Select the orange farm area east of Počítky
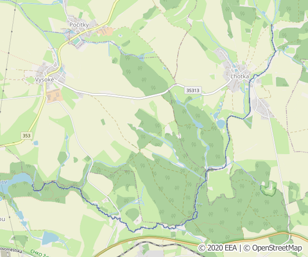The width and height of the screenshot is (308, 257). (x=105, y=31)
